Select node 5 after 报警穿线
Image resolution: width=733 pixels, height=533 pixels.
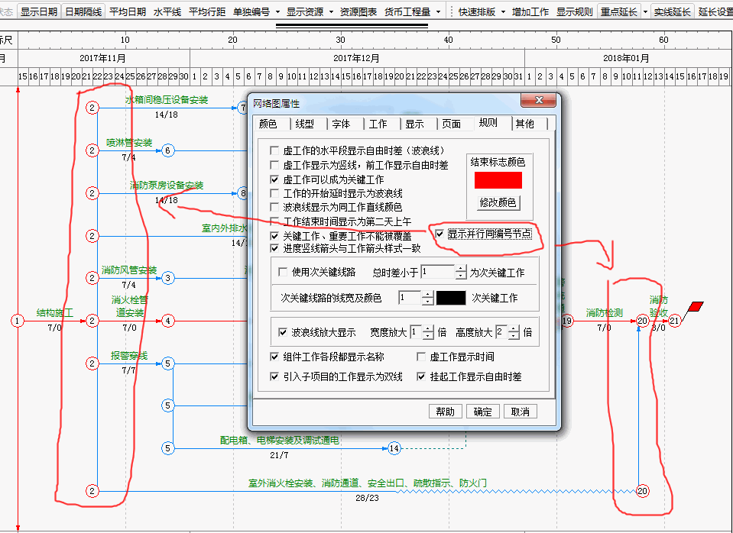click(x=167, y=363)
